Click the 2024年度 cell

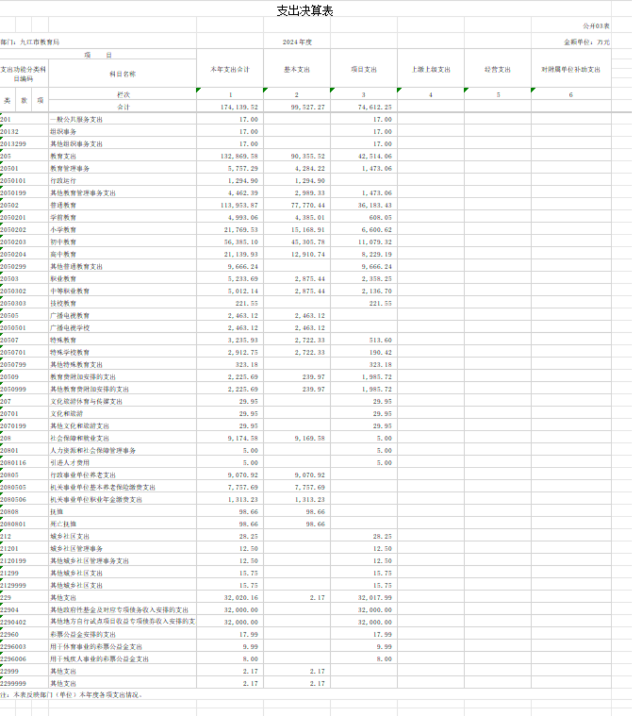pyautogui.click(x=297, y=42)
